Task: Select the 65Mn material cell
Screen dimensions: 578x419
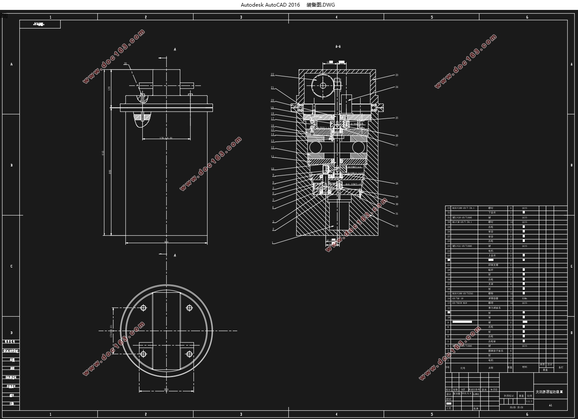Action: (x=525, y=298)
